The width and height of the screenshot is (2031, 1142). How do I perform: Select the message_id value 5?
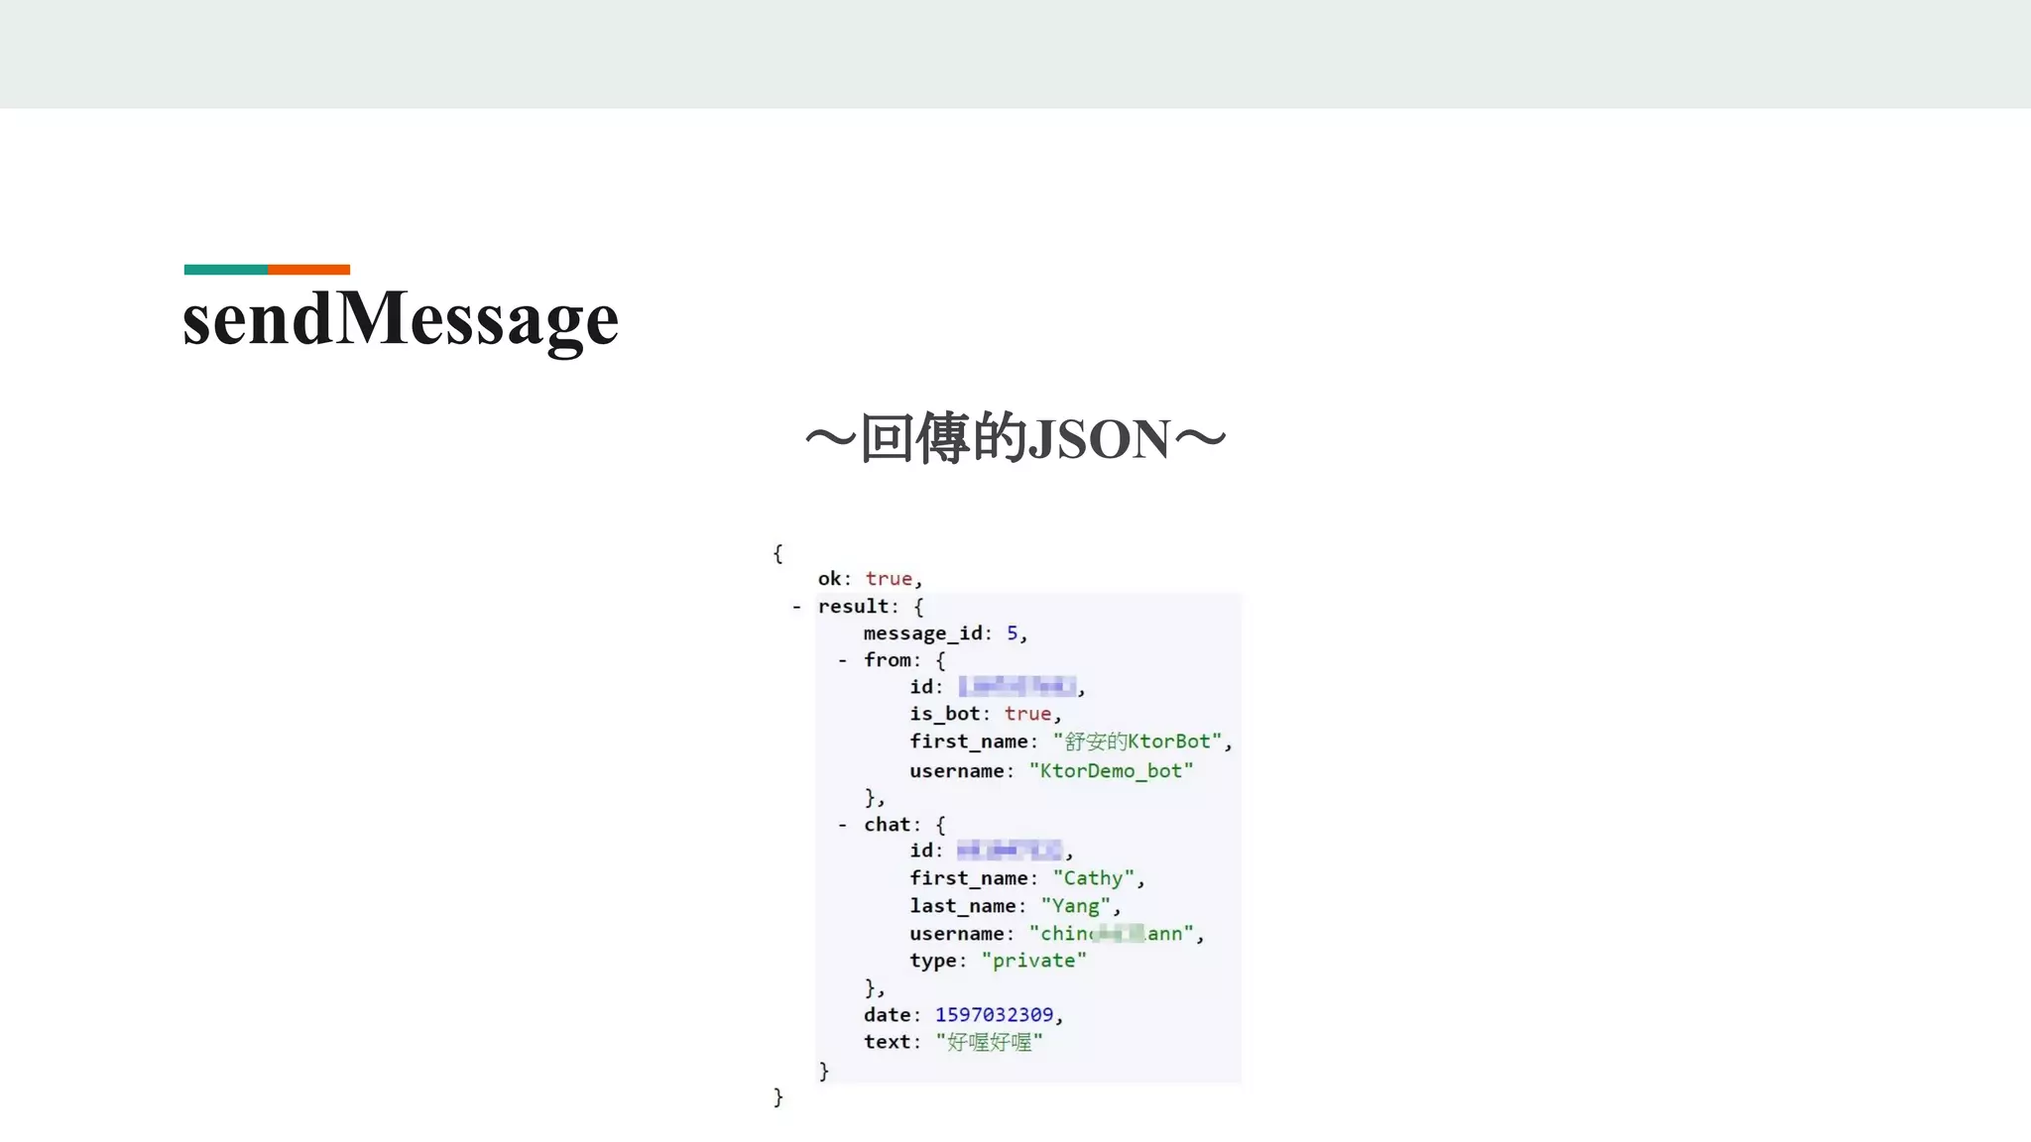[x=1013, y=633]
